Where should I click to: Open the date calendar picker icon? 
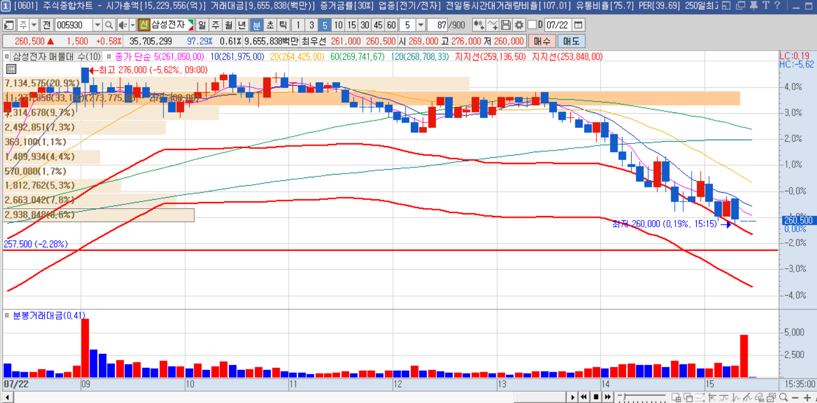point(578,25)
